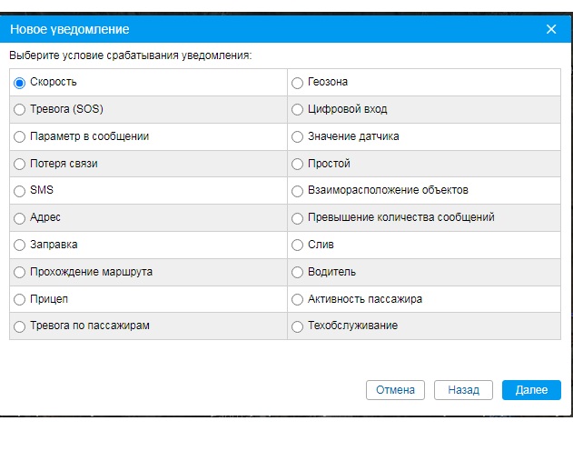Choose Цифровой вход condition
The height and width of the screenshot is (451, 573).
click(x=298, y=110)
